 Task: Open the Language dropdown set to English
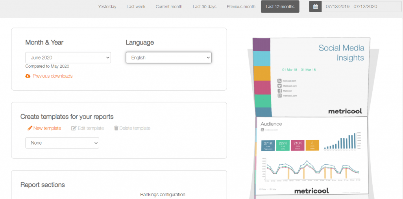point(168,58)
